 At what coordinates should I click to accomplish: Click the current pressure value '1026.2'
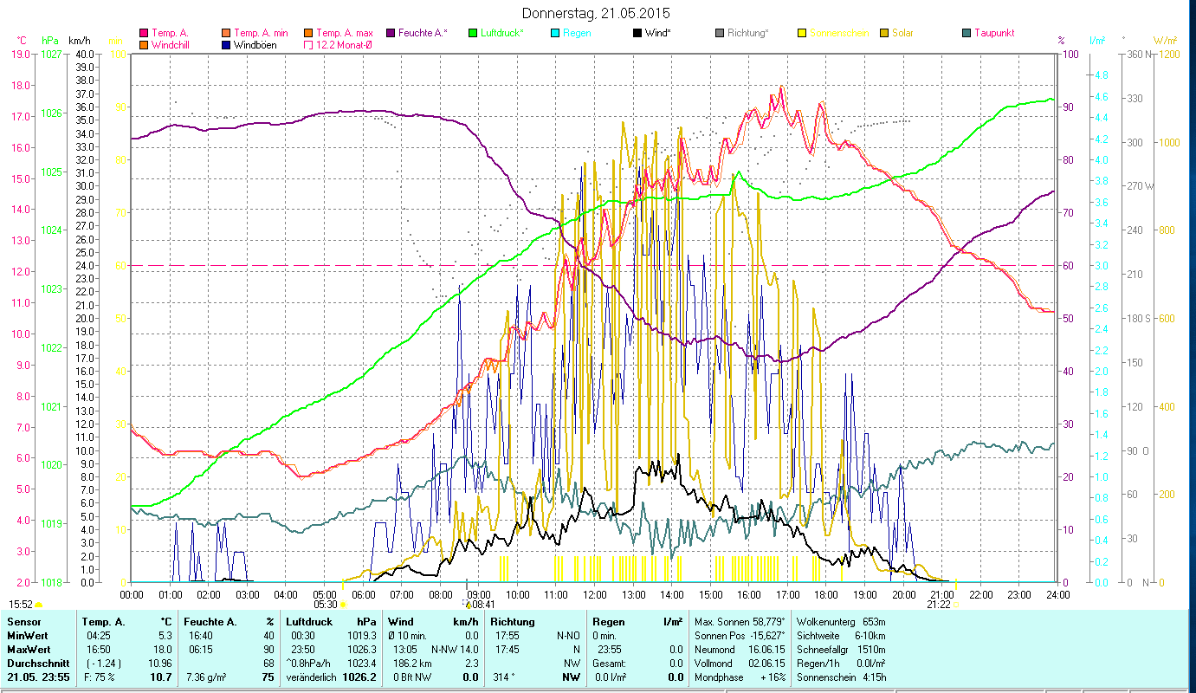(359, 677)
